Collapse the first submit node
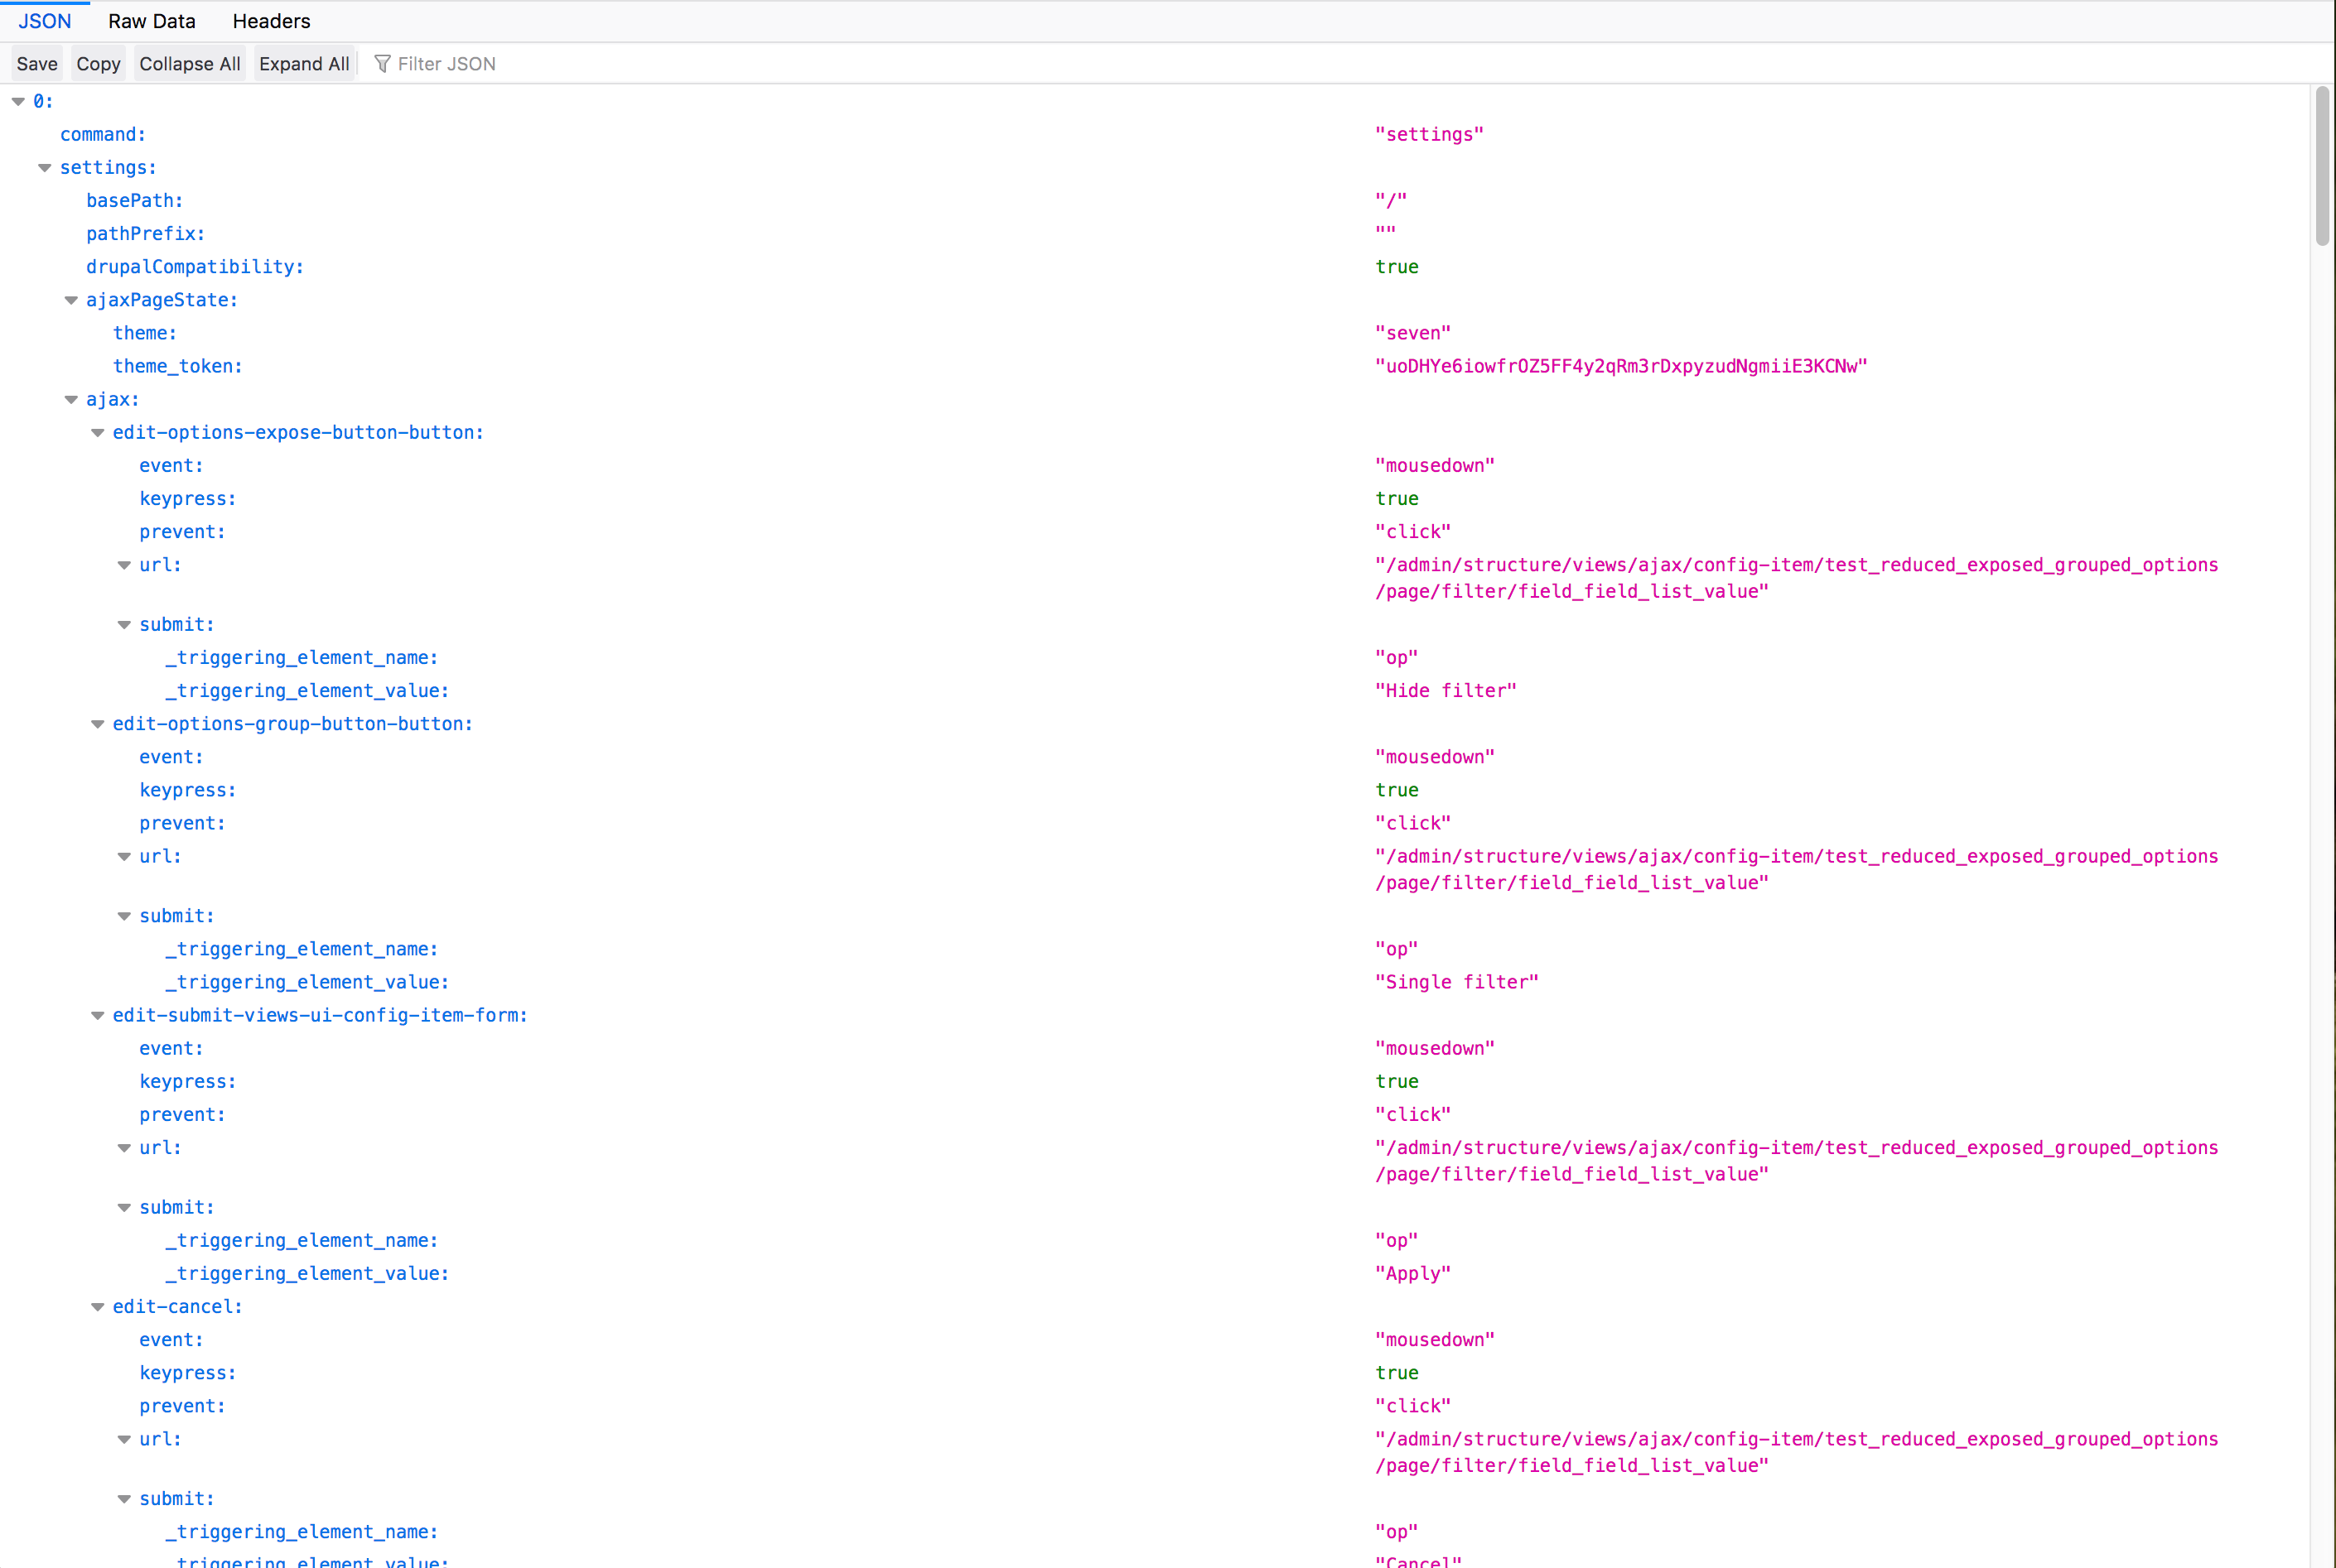2336x1568 pixels. 123,623
